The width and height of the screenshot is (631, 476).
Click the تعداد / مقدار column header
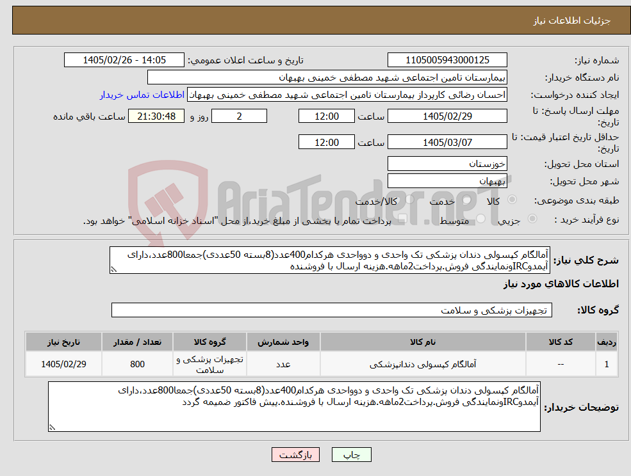137,342
